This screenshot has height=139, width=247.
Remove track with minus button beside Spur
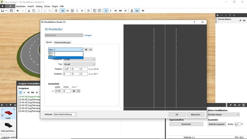[91, 50]
